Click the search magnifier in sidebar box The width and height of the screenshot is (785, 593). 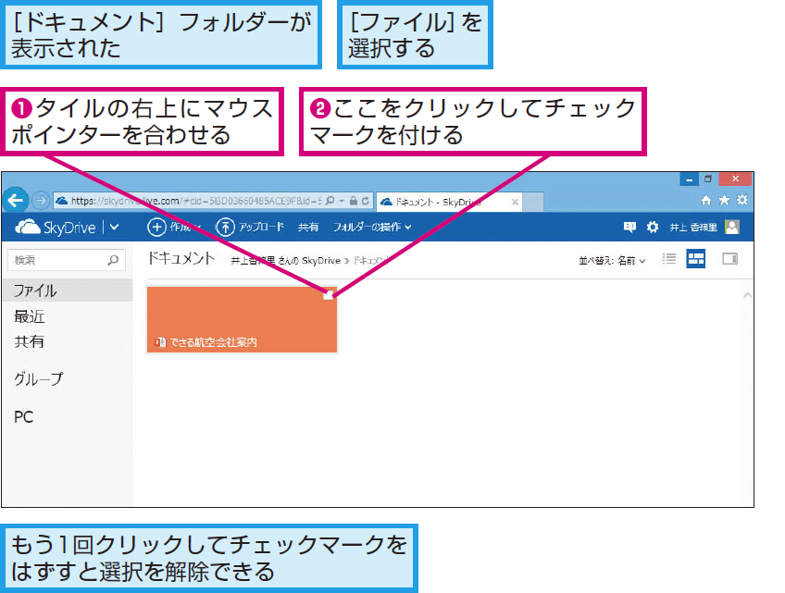[113, 260]
